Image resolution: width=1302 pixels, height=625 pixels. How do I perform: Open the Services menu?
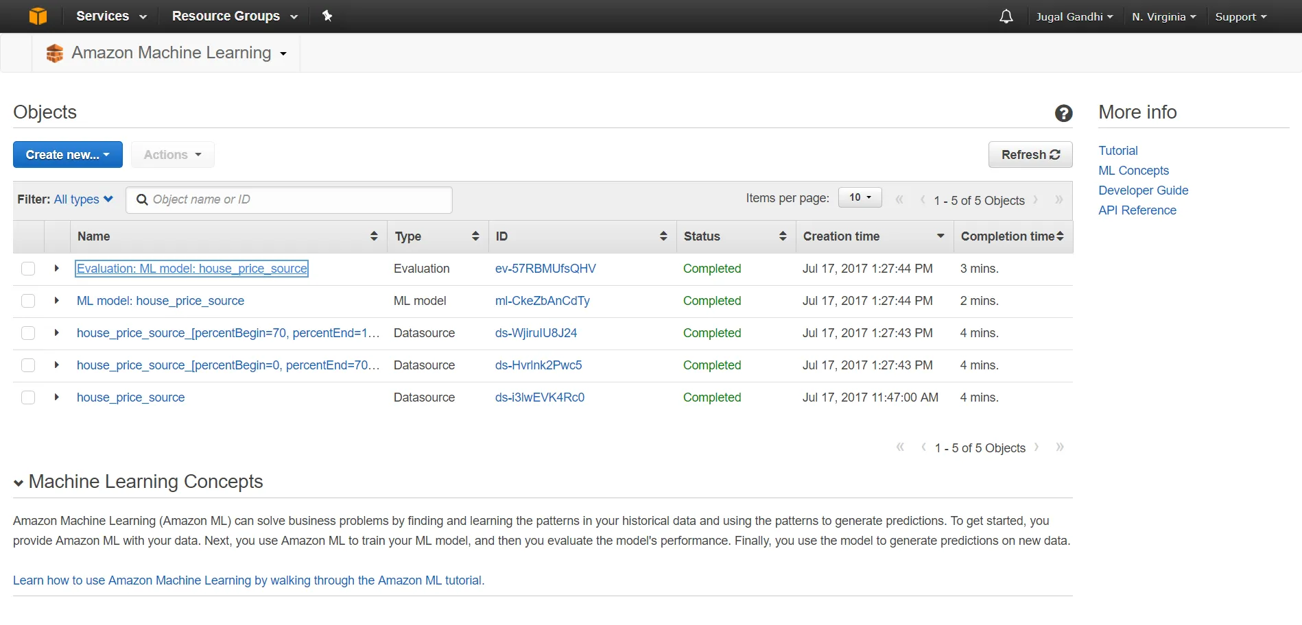[x=111, y=16]
